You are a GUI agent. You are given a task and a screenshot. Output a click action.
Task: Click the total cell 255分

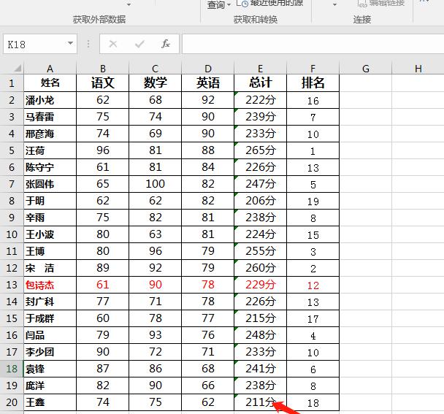261,251
